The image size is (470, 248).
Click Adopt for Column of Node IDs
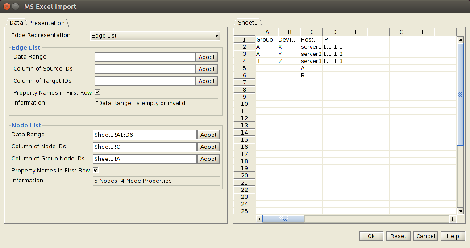208,147
